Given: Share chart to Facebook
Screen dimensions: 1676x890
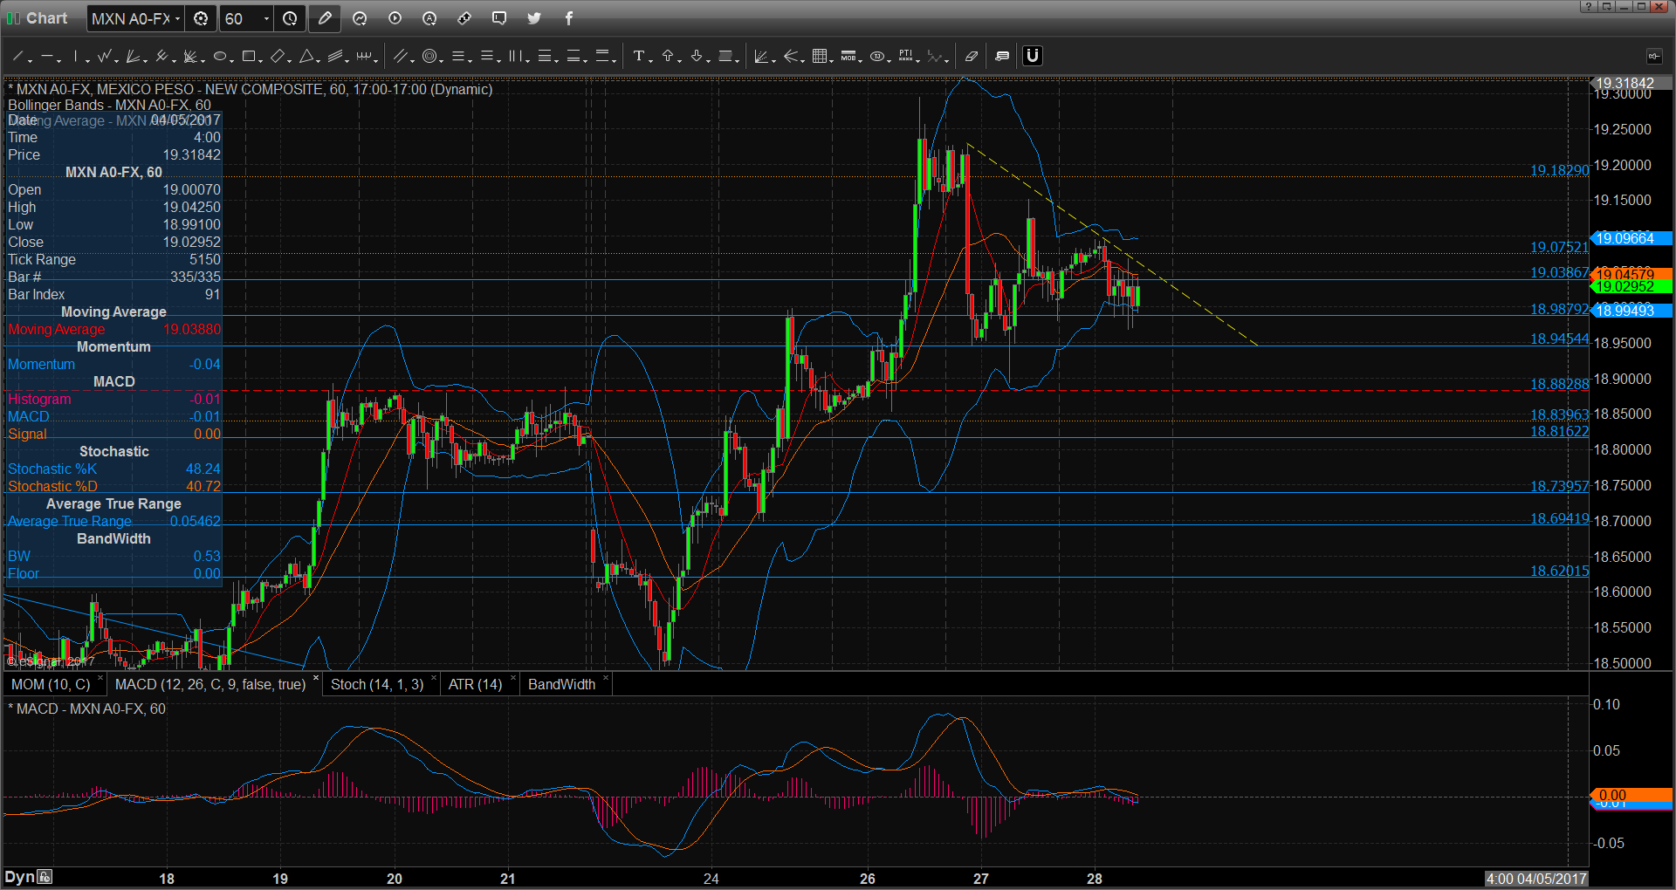Looking at the screenshot, I should 569,18.
